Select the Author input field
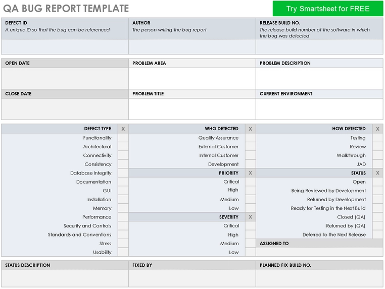Viewport: 385px width, 289px height. (192, 47)
